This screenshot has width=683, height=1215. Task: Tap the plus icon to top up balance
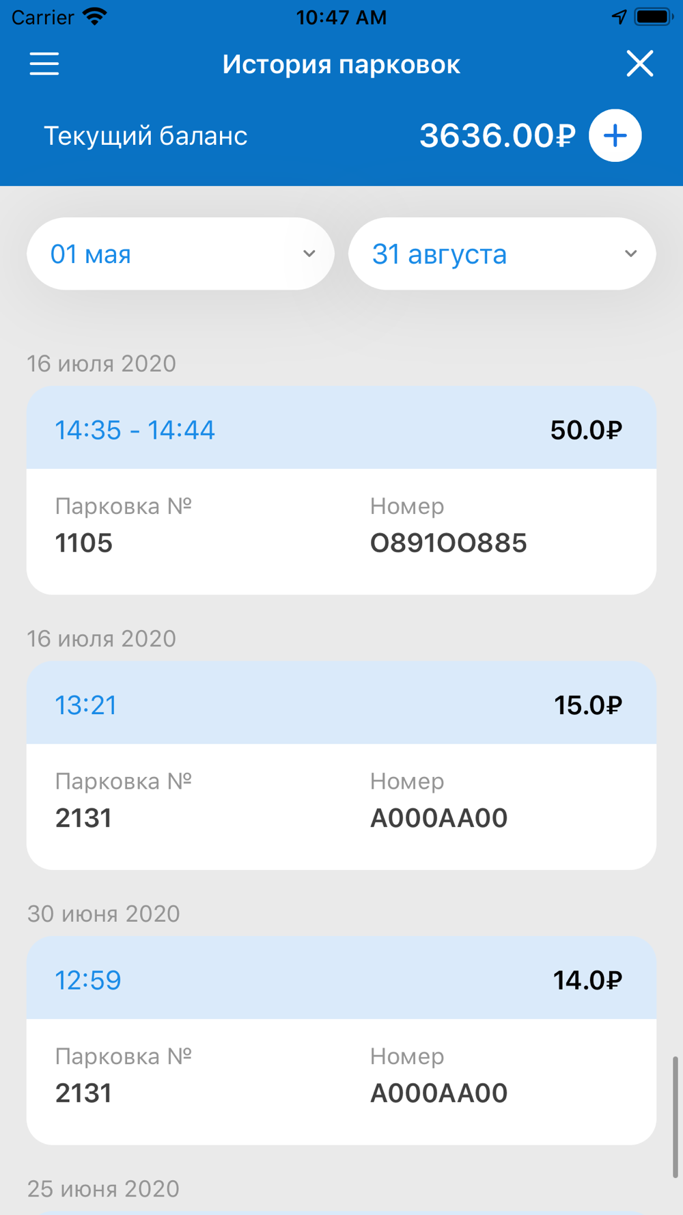615,135
